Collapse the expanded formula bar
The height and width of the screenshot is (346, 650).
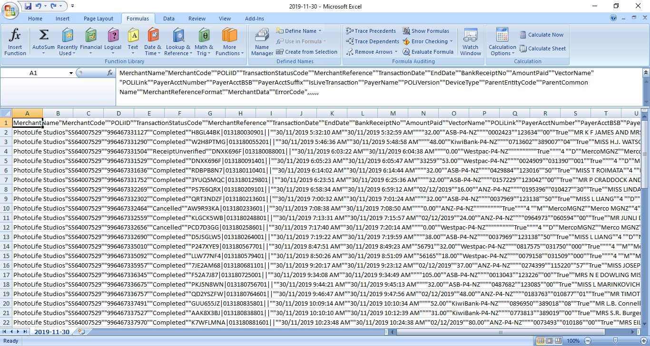646,73
